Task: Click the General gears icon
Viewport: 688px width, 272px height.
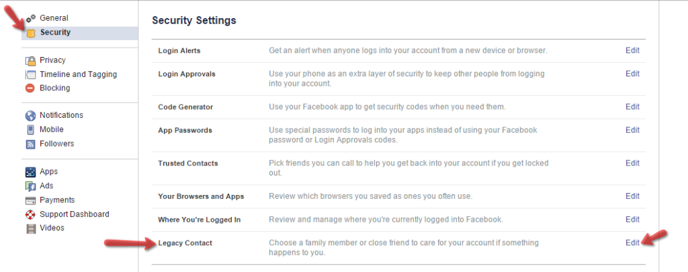Action: (30, 18)
